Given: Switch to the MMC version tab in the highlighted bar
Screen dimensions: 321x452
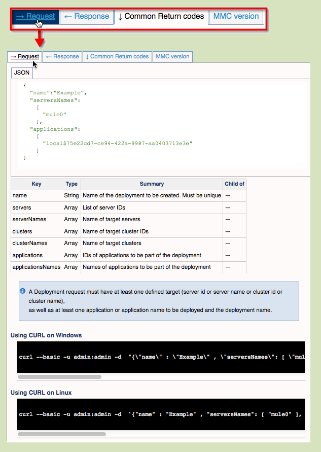Looking at the screenshot, I should click(x=236, y=16).
